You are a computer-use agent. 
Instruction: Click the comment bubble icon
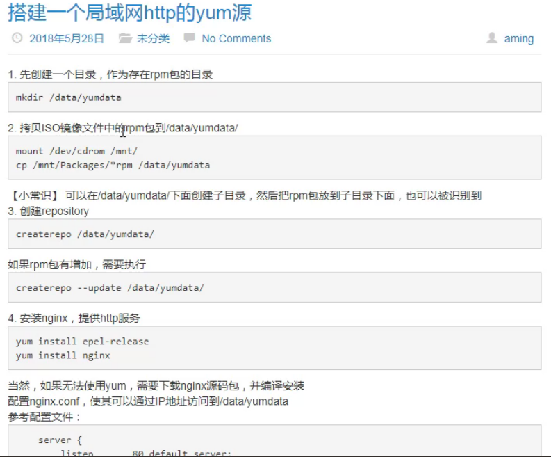190,38
